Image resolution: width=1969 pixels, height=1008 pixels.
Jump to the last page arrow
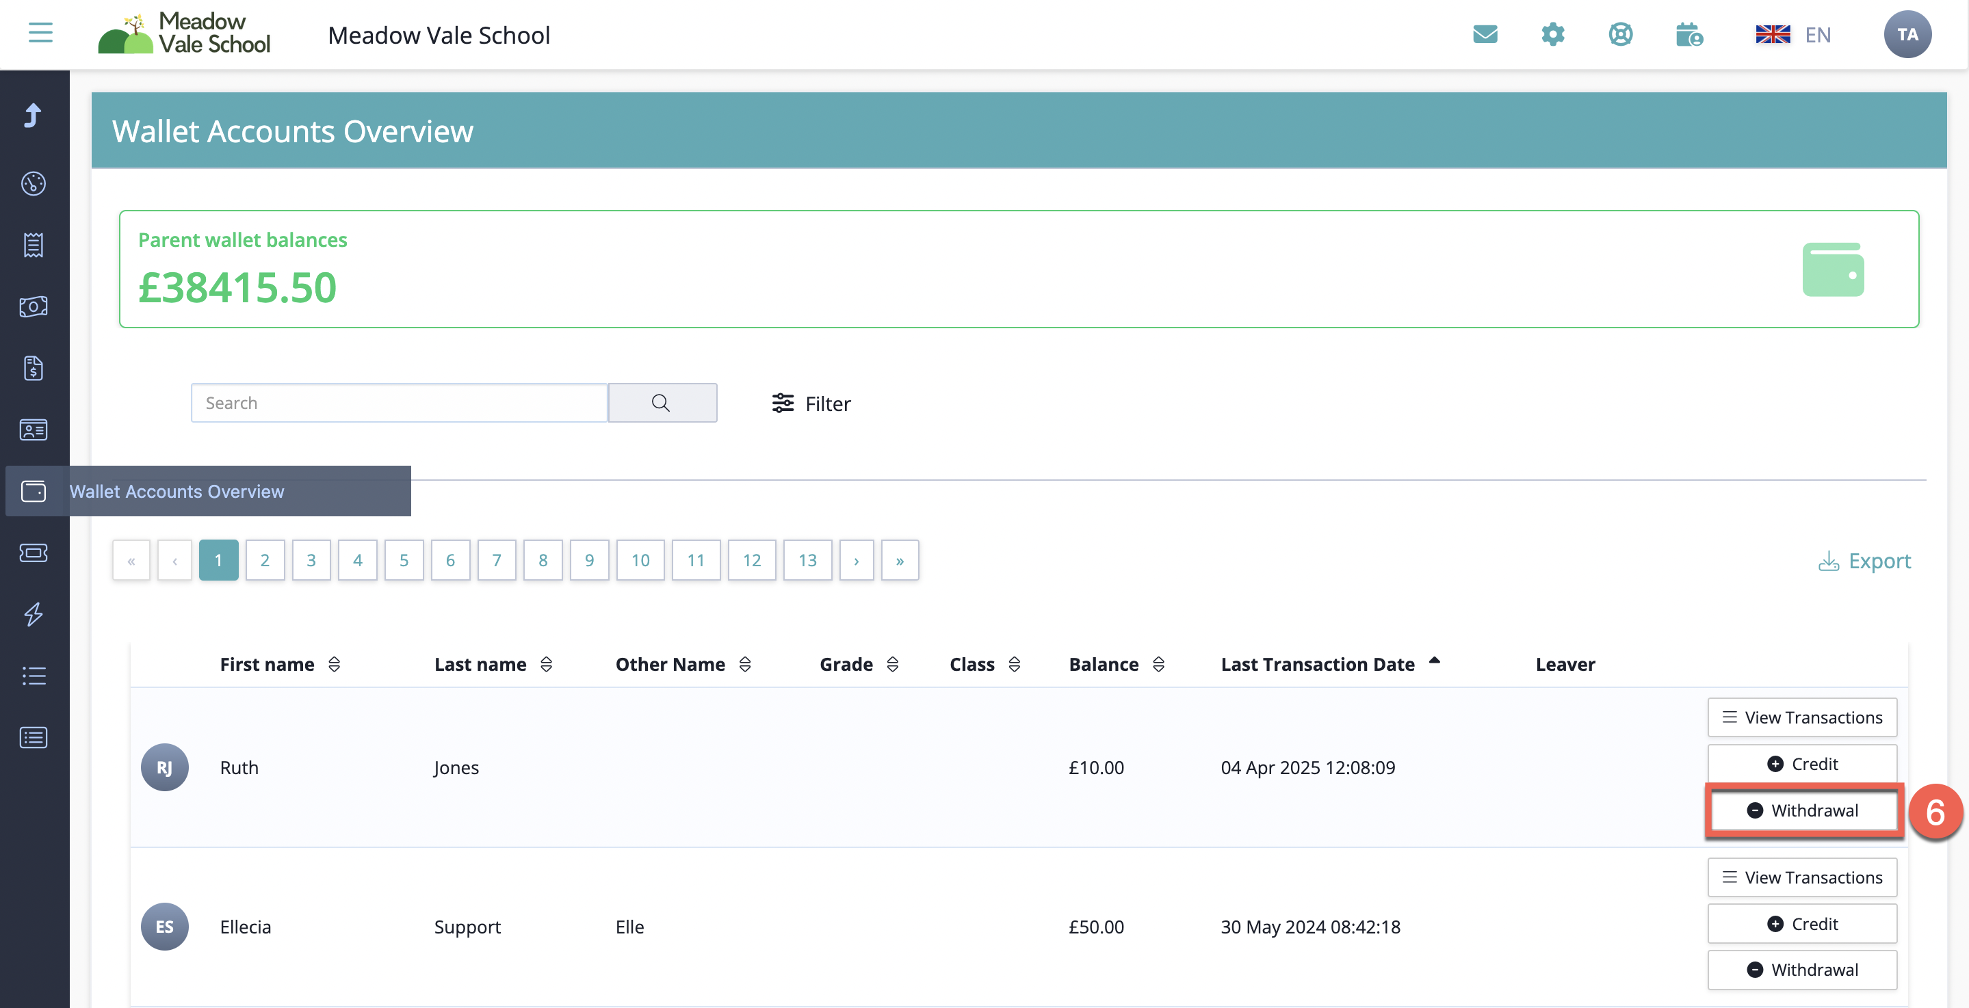pos(900,560)
